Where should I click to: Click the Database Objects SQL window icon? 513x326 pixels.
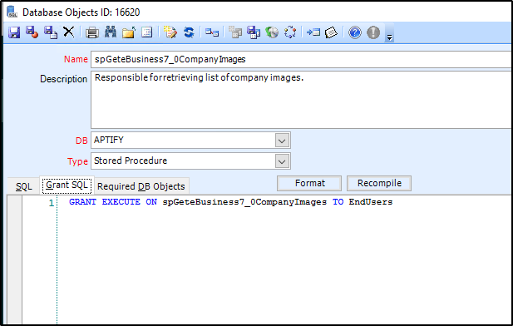click(12, 12)
